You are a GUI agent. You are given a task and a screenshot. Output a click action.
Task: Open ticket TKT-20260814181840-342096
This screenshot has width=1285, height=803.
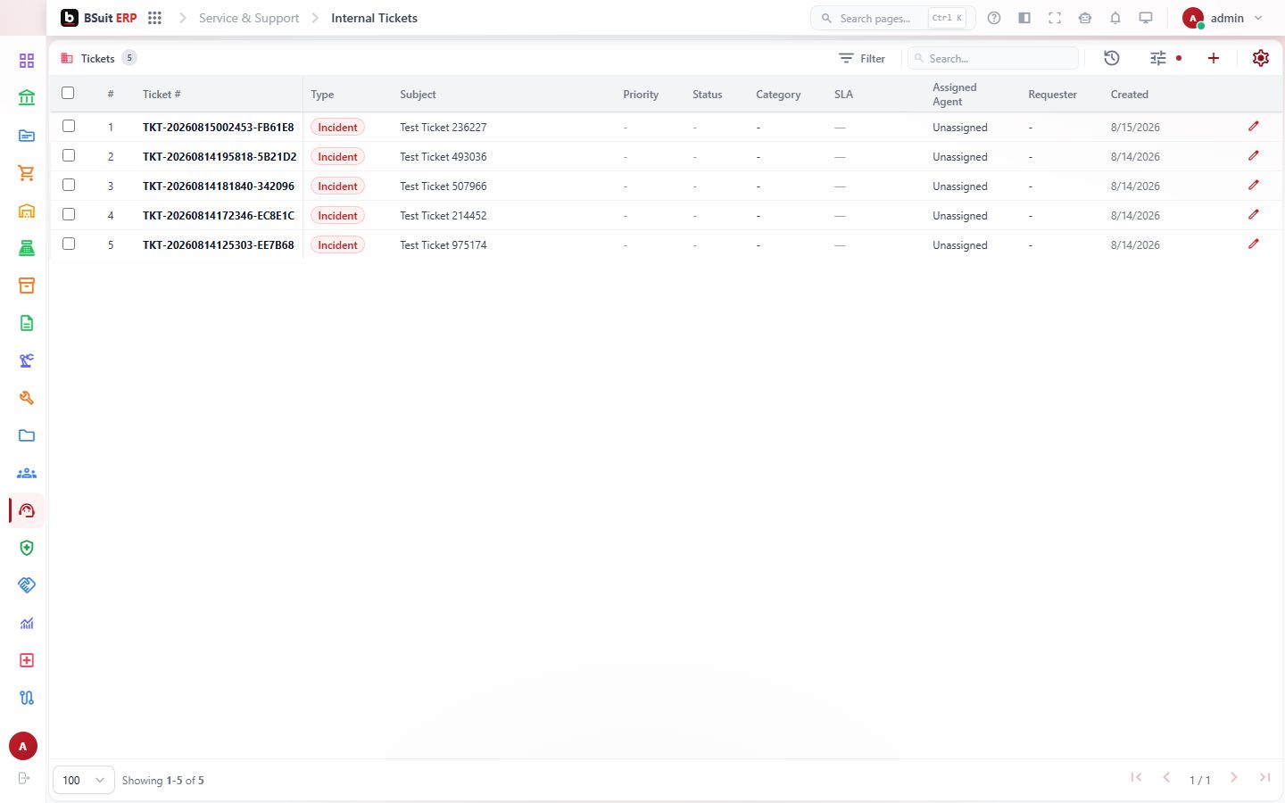(219, 186)
